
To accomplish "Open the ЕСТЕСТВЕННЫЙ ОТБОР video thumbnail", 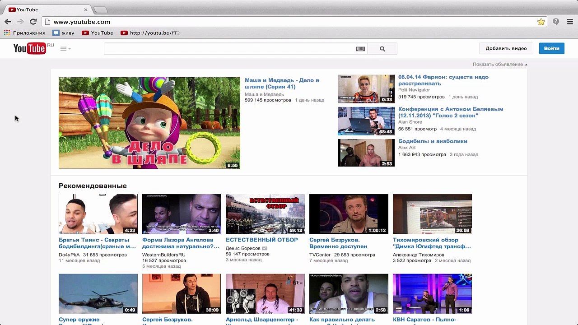I will (x=265, y=214).
